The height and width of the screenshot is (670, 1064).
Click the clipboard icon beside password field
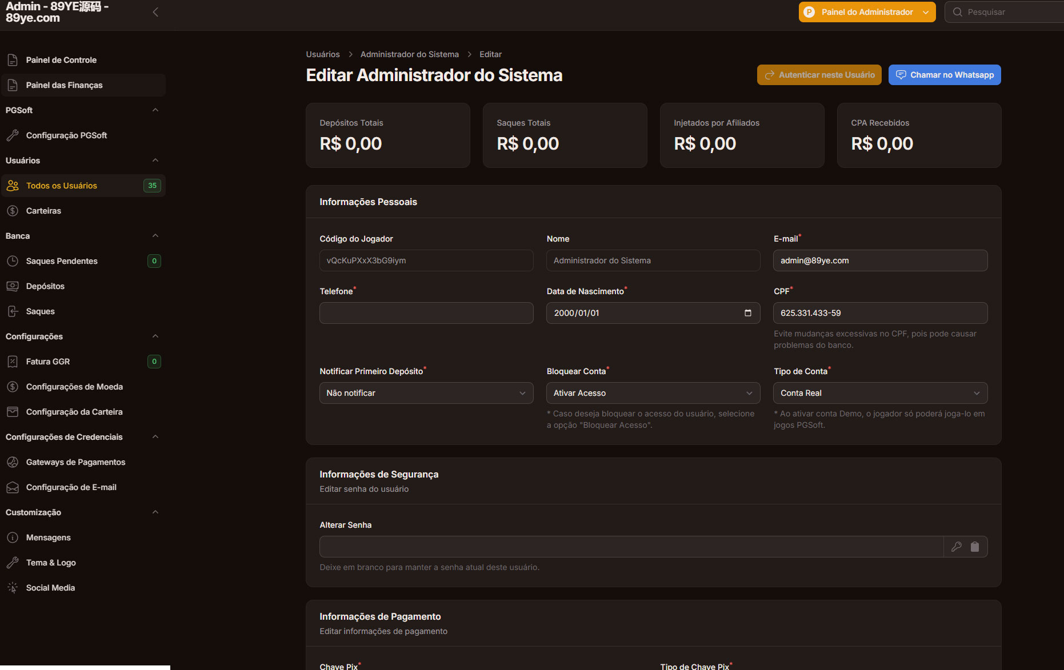(x=975, y=547)
